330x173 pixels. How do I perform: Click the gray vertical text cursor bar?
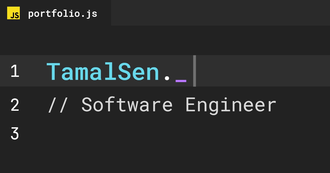[x=195, y=71]
